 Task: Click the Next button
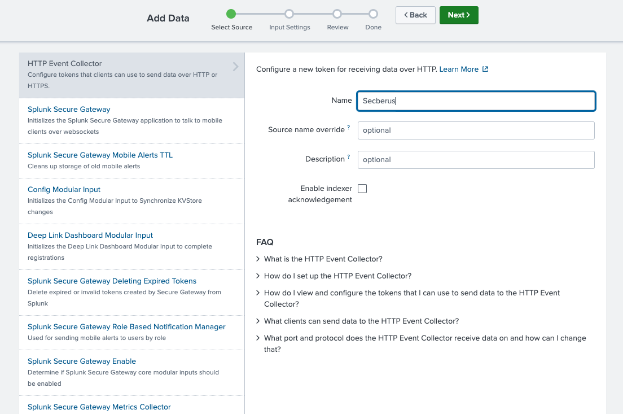[459, 15]
